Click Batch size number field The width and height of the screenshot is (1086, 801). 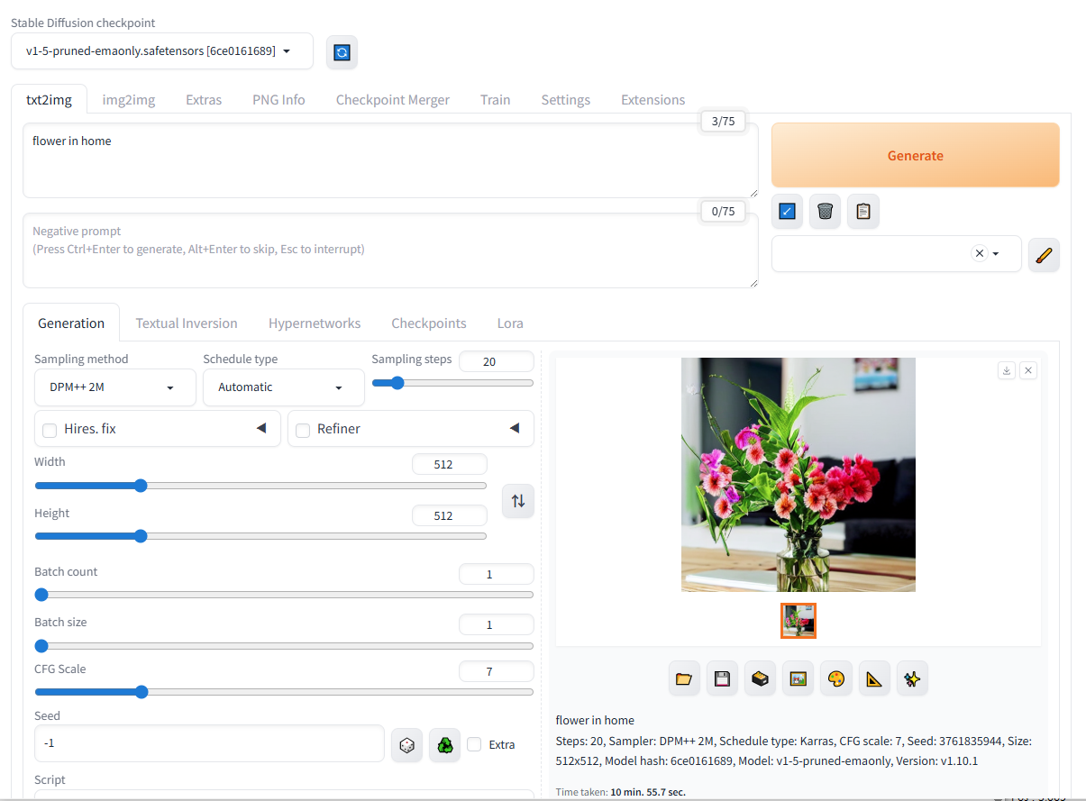pos(497,624)
